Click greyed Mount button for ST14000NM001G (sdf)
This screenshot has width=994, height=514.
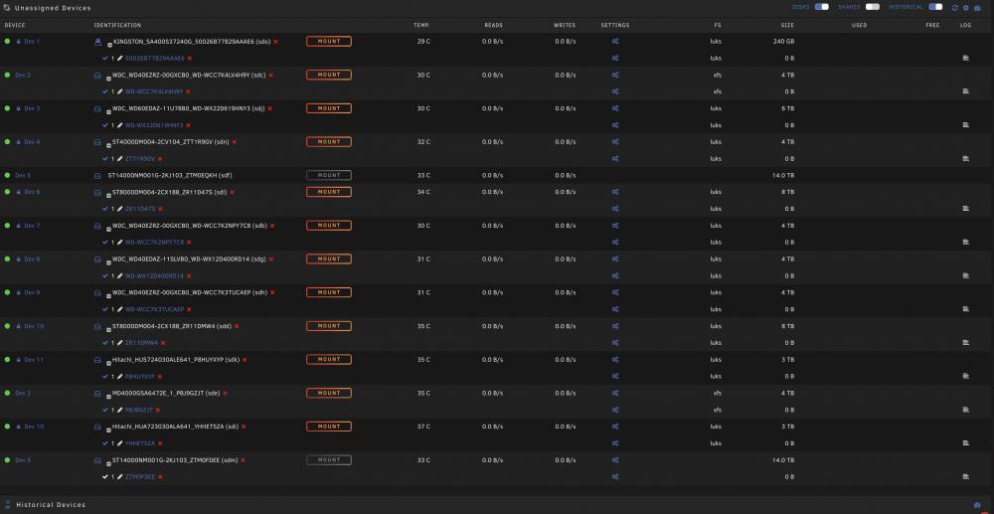click(329, 176)
